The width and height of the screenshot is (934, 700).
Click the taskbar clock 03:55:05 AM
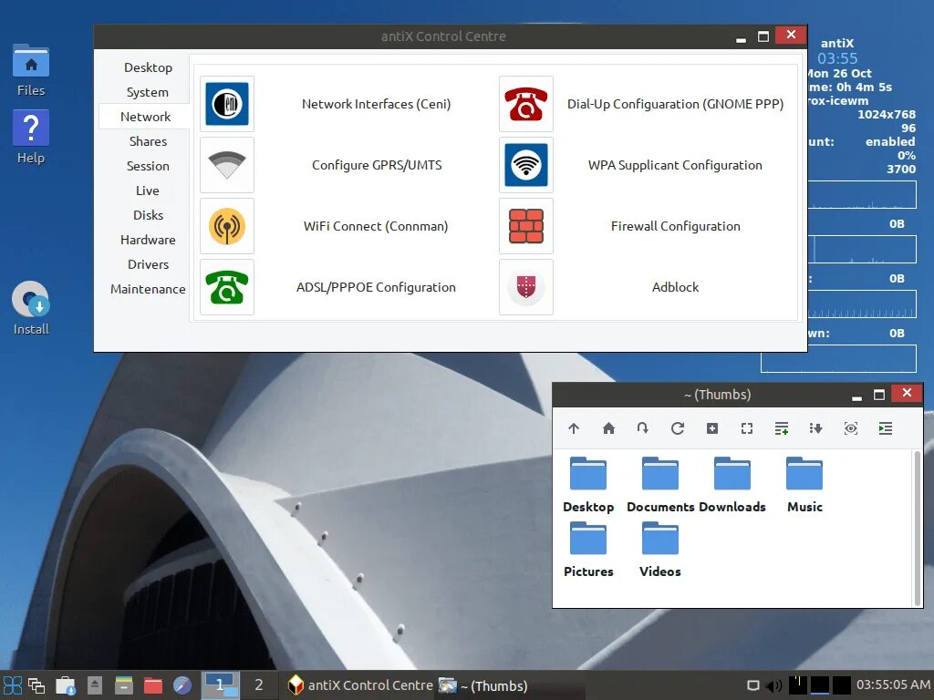click(894, 685)
